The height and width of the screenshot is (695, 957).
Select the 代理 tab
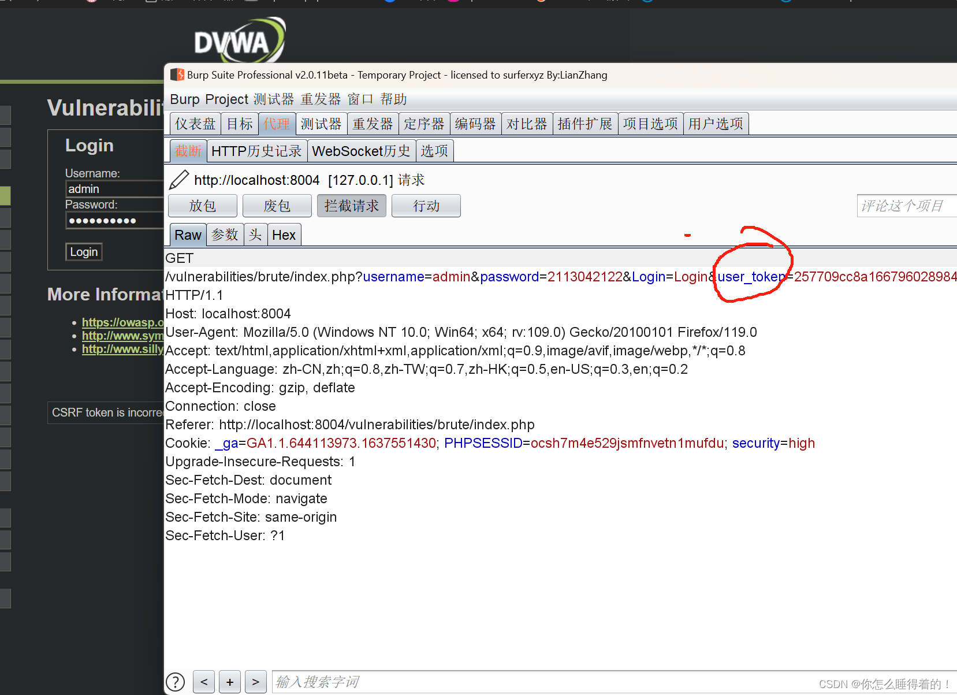click(277, 124)
